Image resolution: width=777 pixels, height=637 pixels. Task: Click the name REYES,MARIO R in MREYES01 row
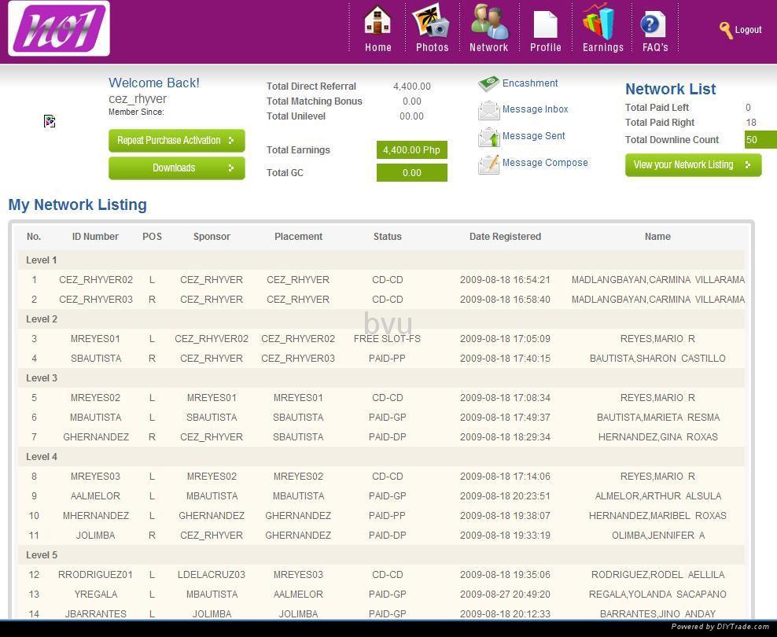pyautogui.click(x=657, y=339)
